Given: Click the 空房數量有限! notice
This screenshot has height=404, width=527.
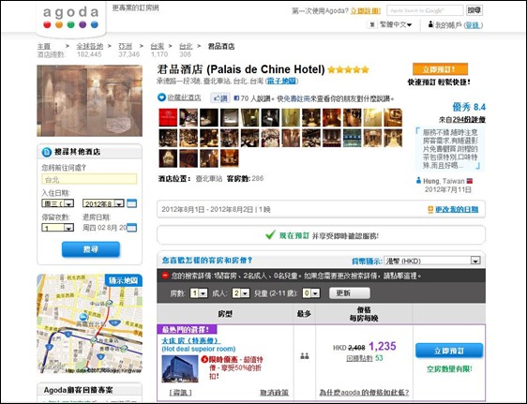Looking at the screenshot, I should click(449, 369).
